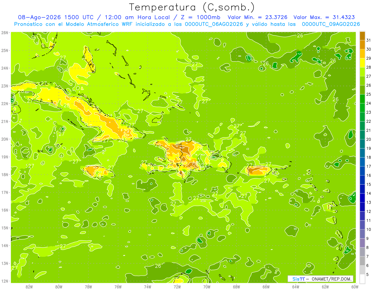Click longitude label '66W'
377x291 pixels.
point(266,287)
